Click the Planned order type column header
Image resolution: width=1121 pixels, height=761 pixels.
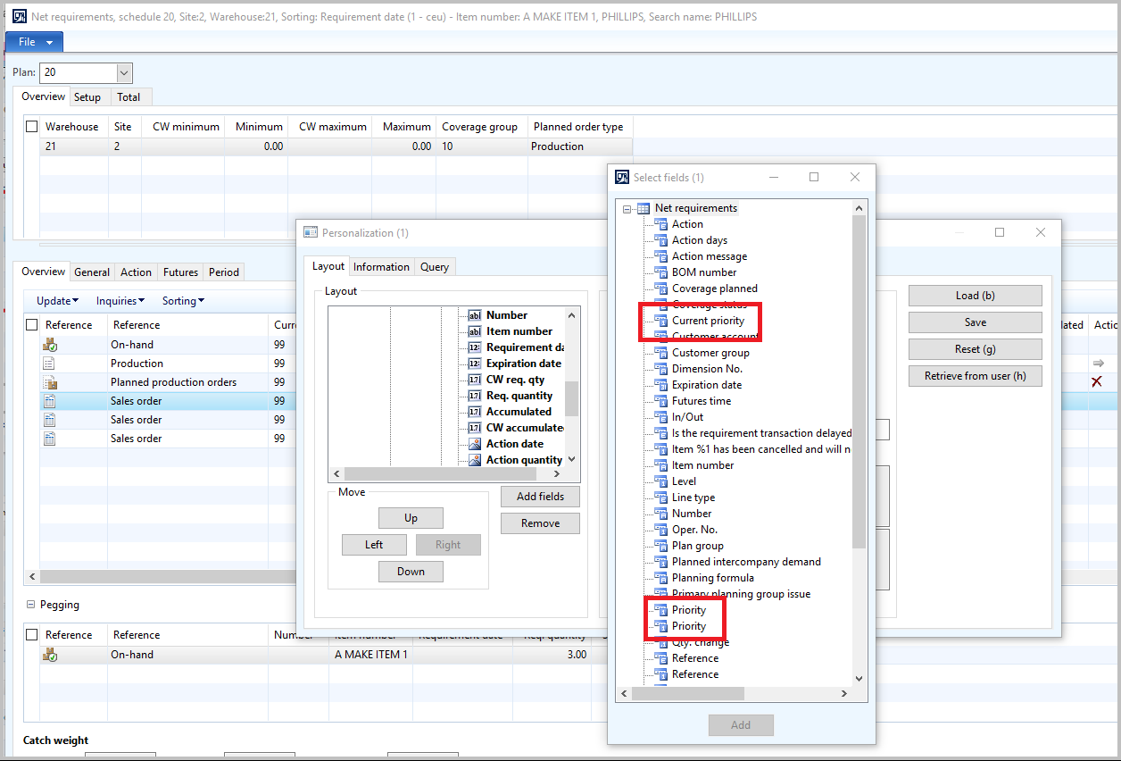coord(579,127)
